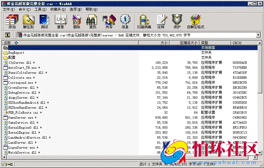Click the size value 2,233,856

[x=160, y=68]
